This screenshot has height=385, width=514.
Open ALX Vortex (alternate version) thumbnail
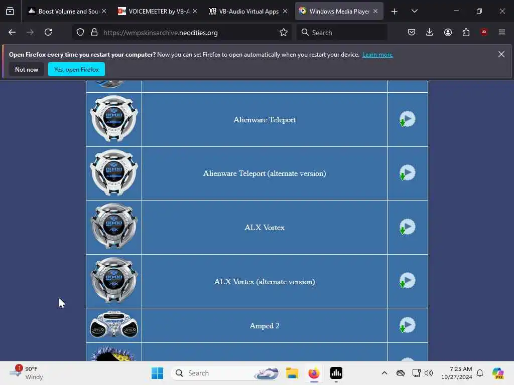click(x=114, y=281)
